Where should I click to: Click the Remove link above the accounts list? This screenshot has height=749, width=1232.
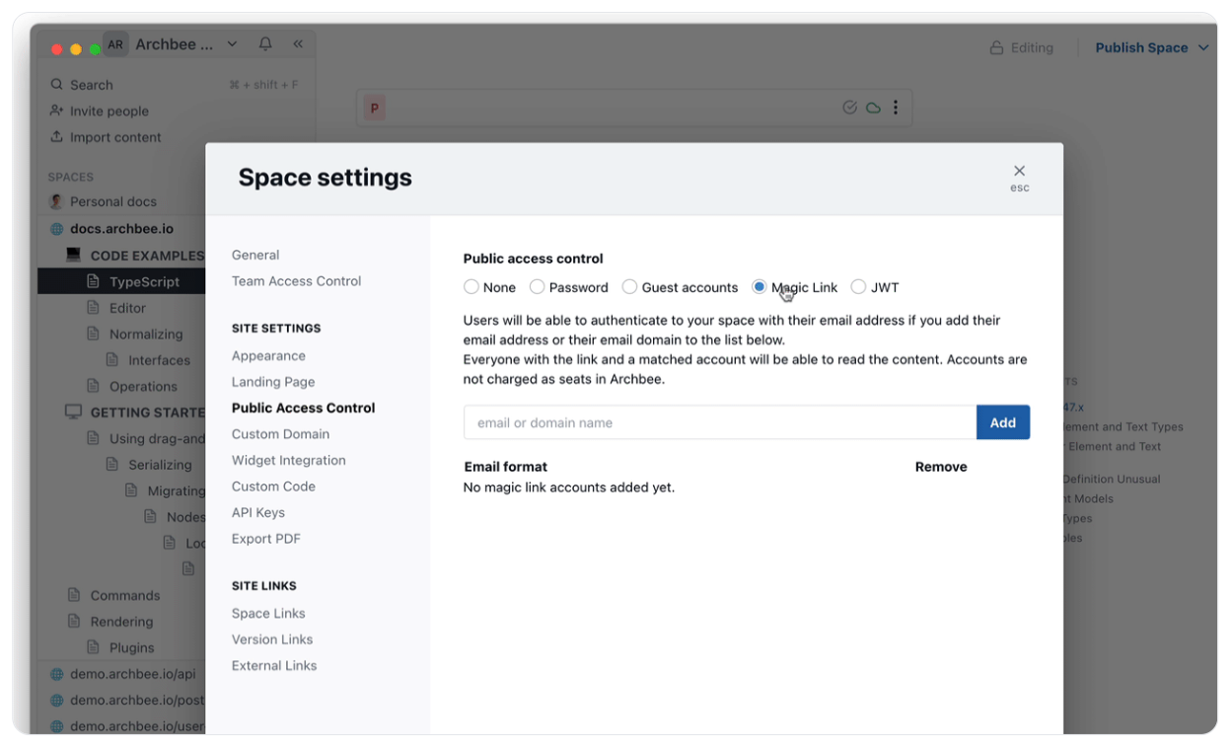[x=940, y=466]
